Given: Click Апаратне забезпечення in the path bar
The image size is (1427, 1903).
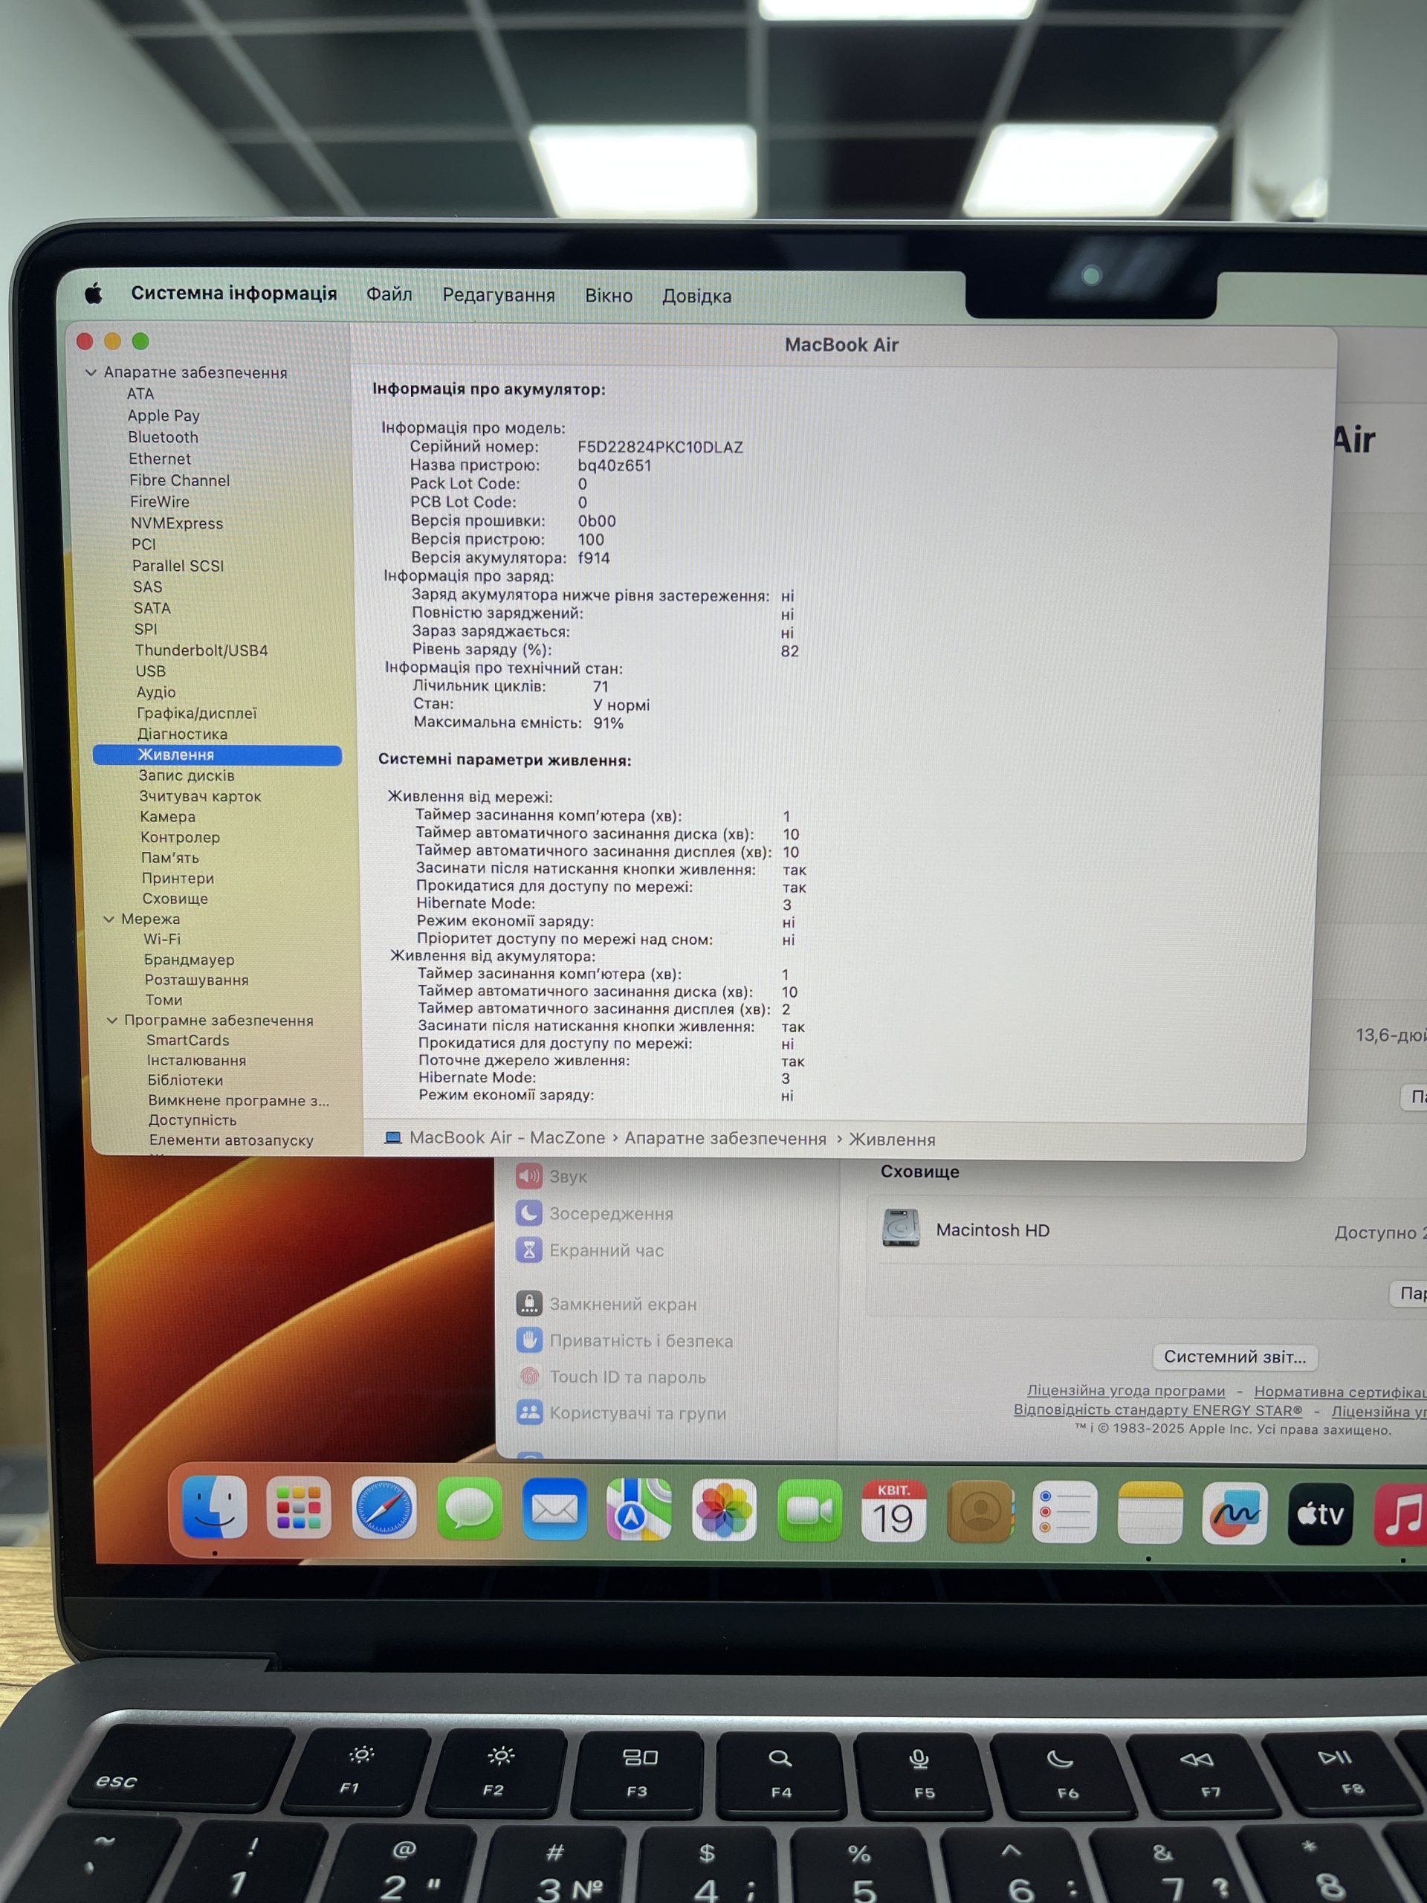Looking at the screenshot, I should (x=725, y=1138).
